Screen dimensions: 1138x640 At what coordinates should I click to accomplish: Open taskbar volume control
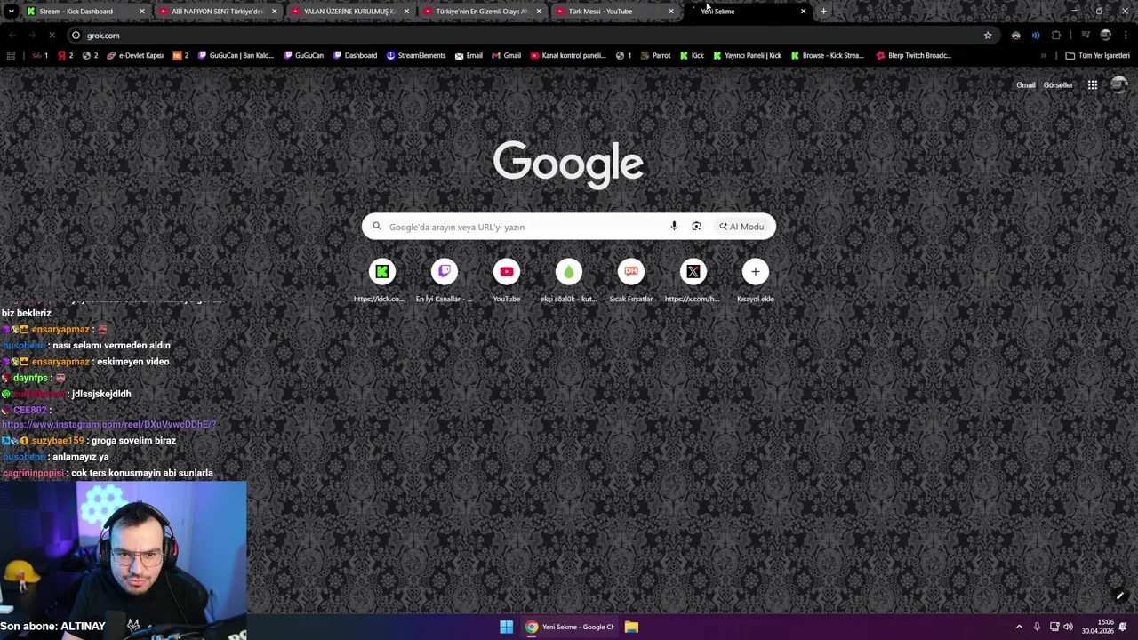(1068, 627)
